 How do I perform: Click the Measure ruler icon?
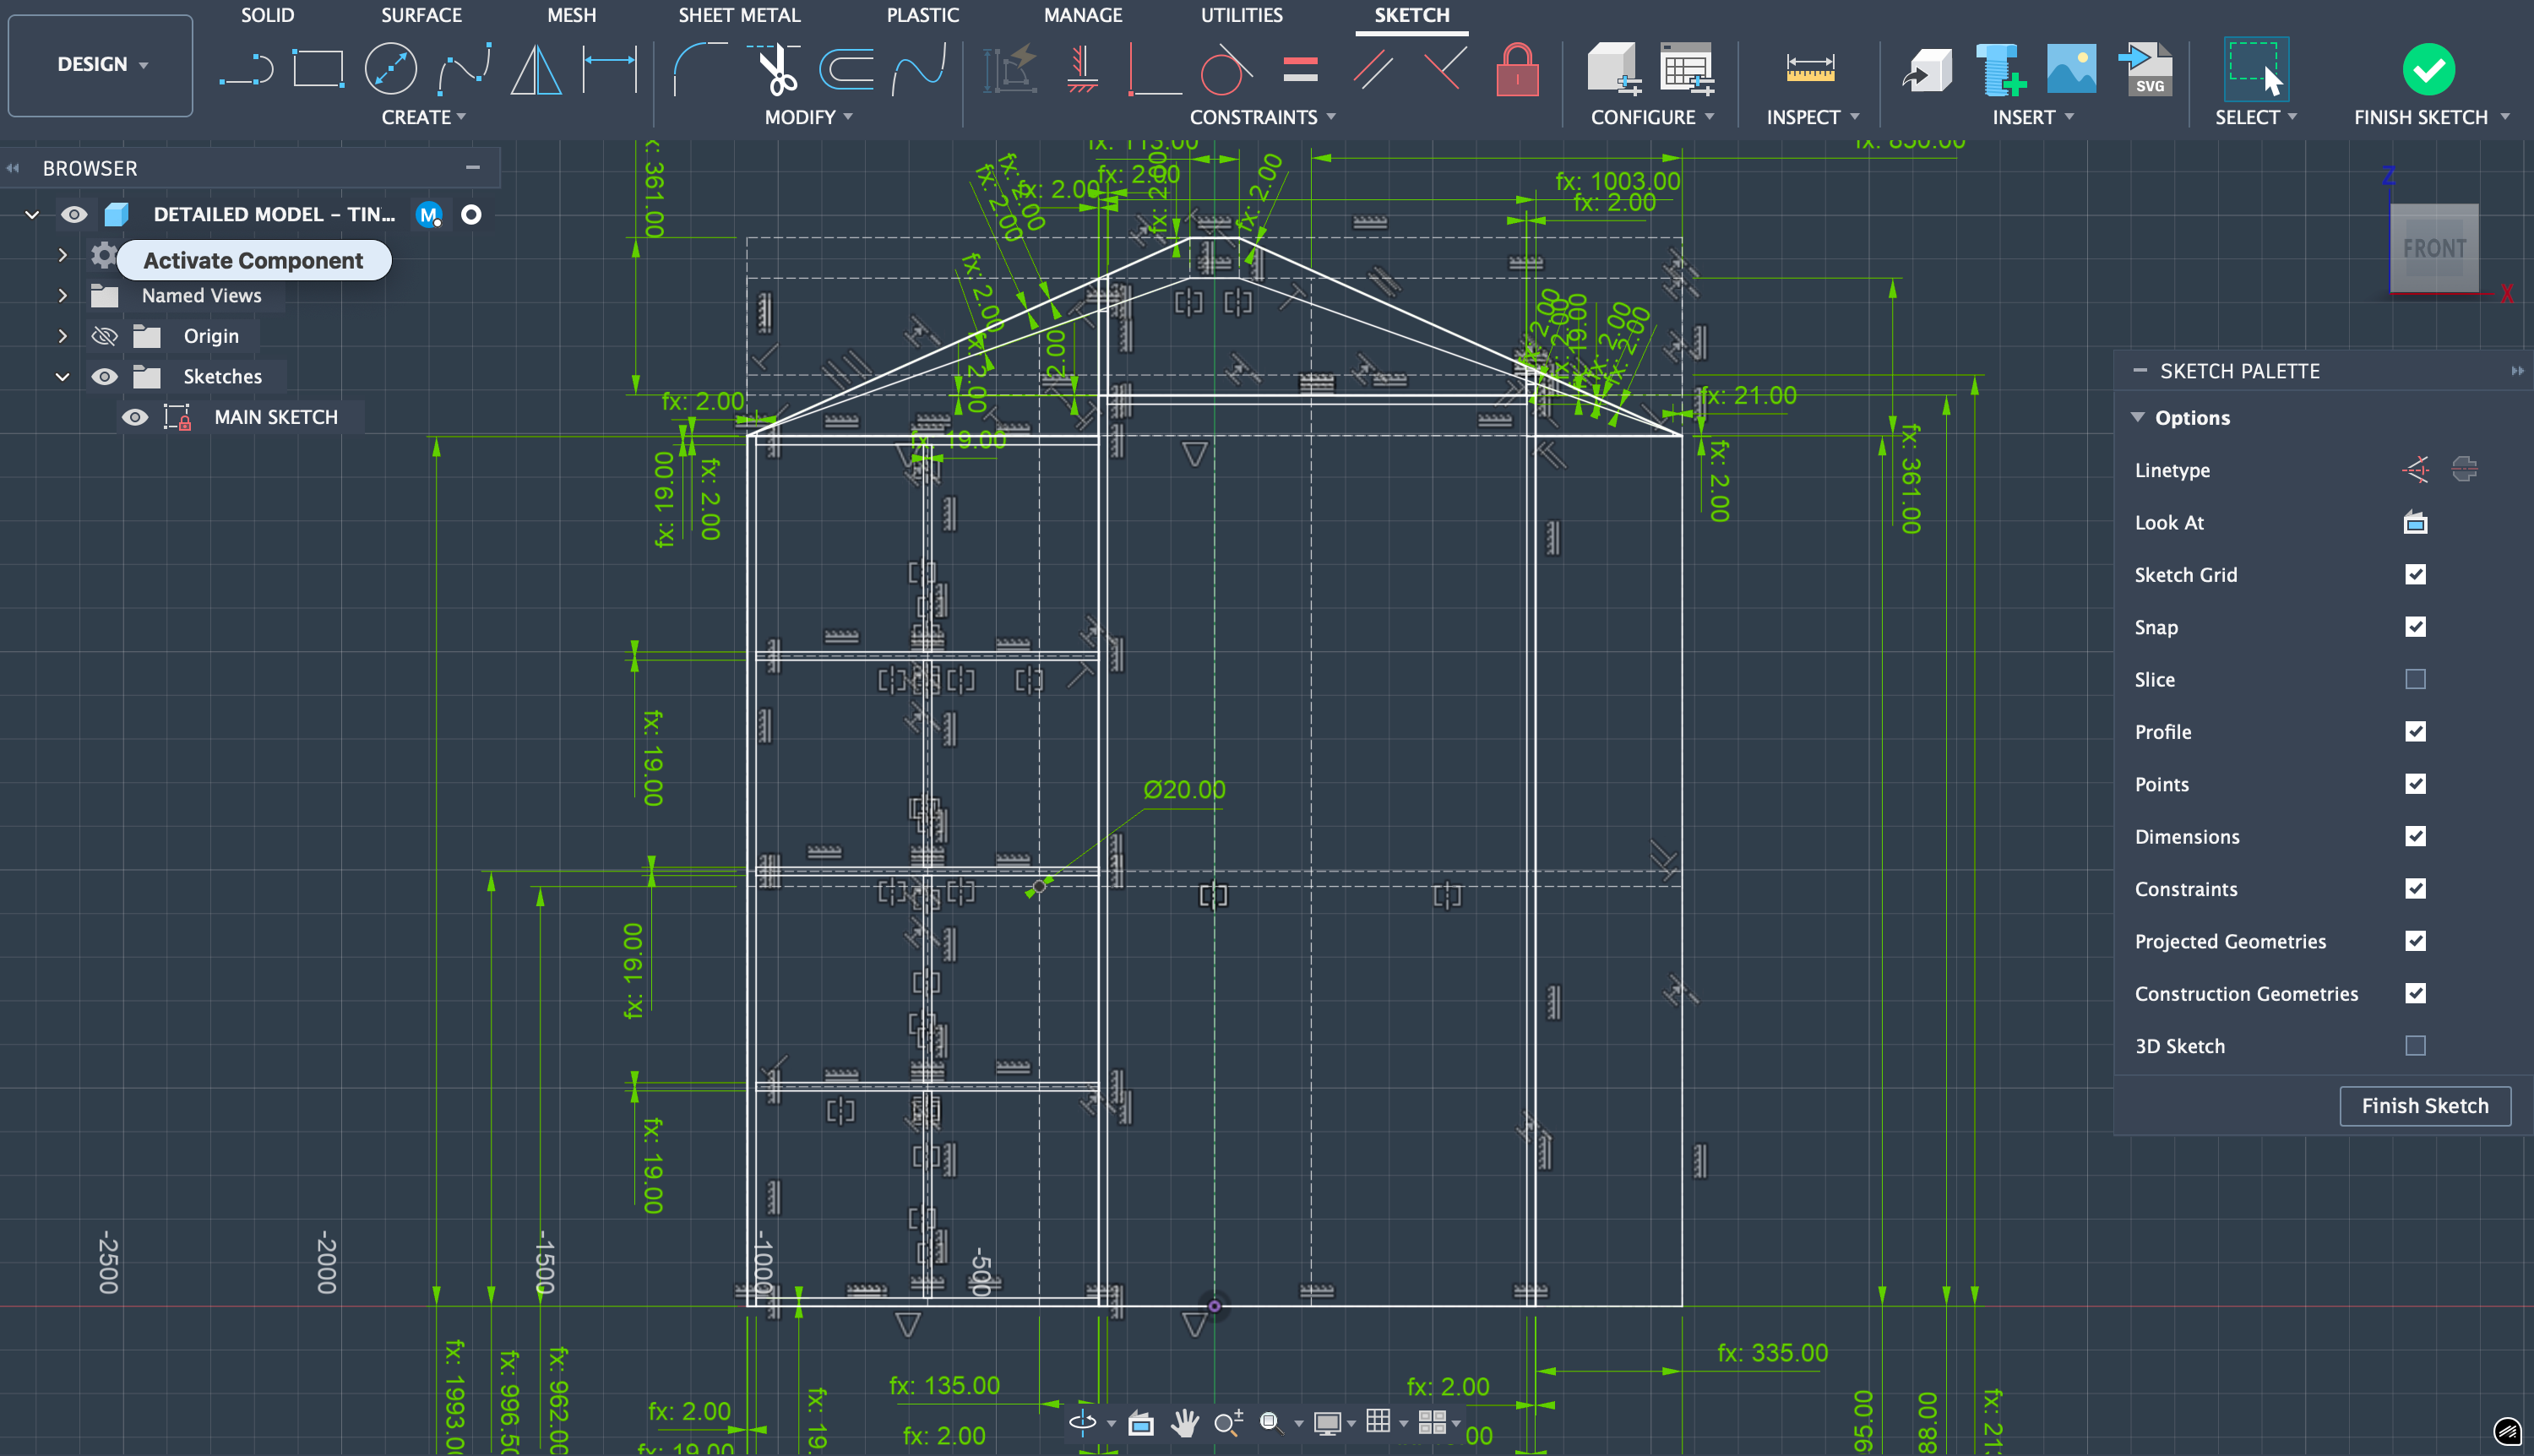click(1810, 69)
